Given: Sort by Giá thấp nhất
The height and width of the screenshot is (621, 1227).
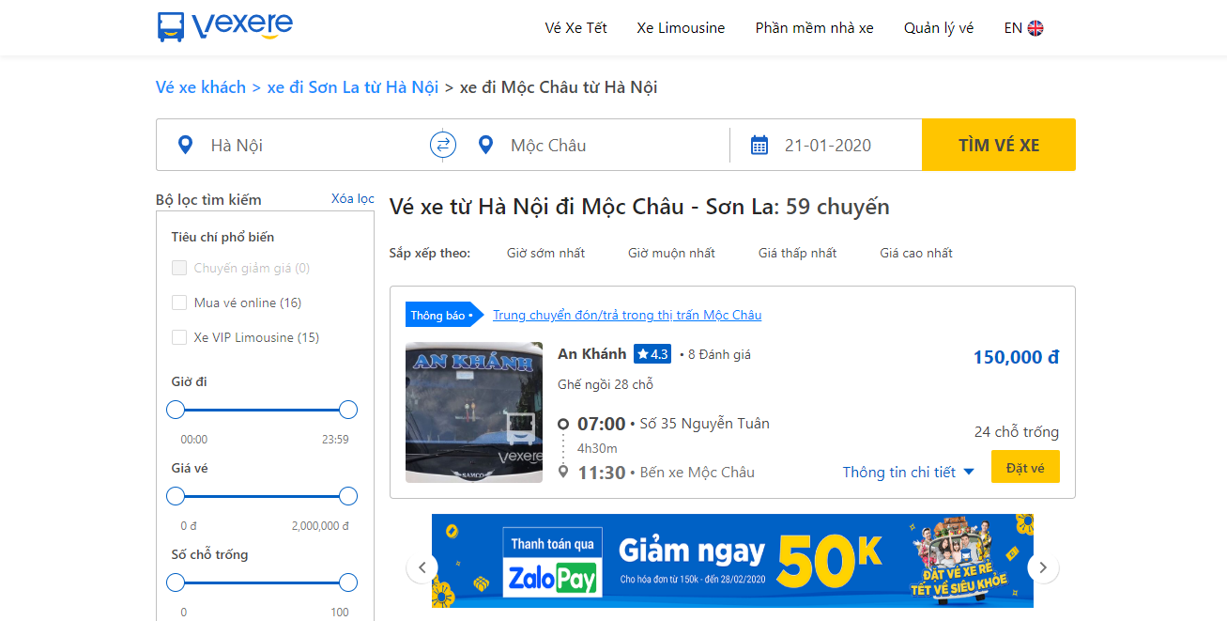Looking at the screenshot, I should 797,253.
